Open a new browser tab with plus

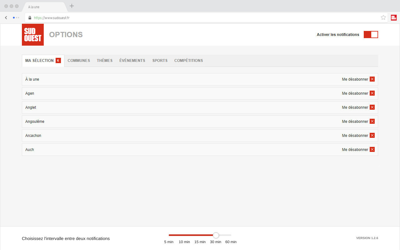tap(72, 6)
